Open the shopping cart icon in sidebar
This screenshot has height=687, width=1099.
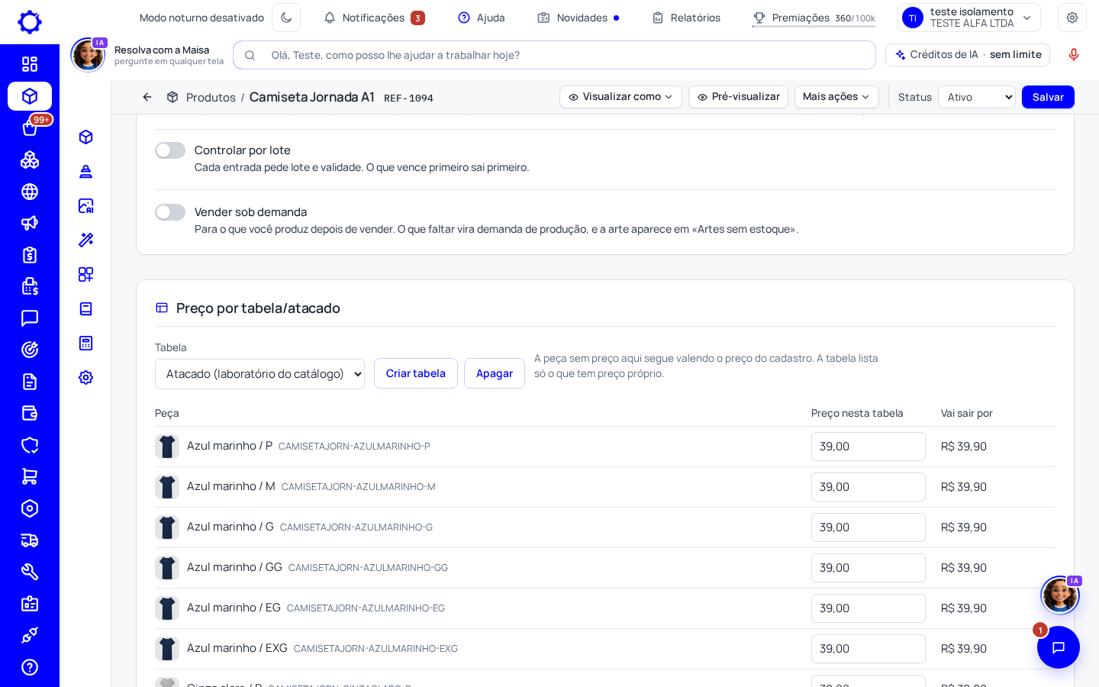point(30,476)
